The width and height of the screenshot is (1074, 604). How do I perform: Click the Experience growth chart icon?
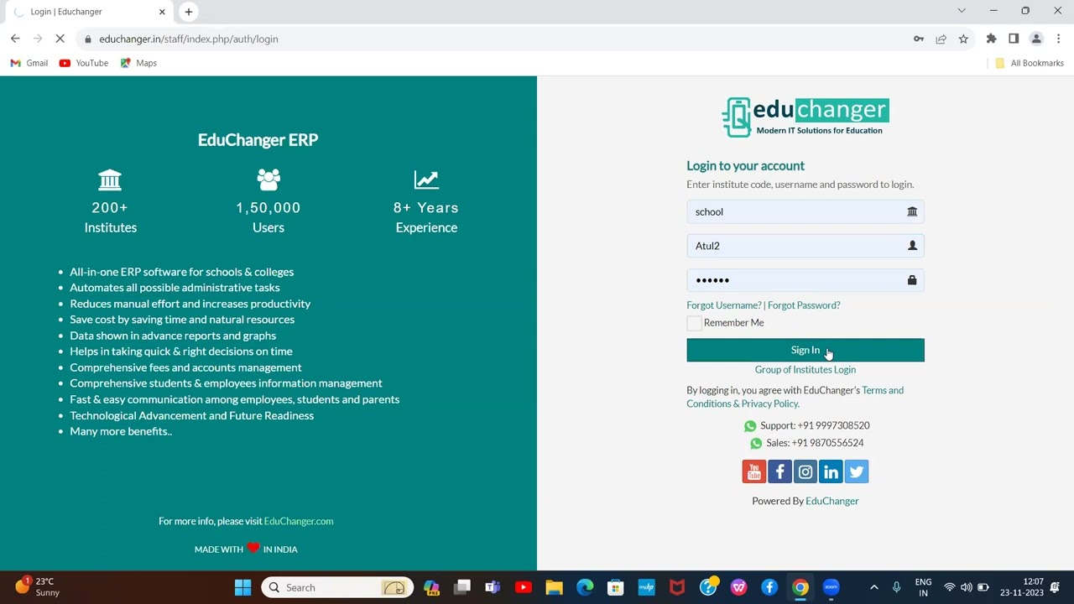click(x=426, y=180)
